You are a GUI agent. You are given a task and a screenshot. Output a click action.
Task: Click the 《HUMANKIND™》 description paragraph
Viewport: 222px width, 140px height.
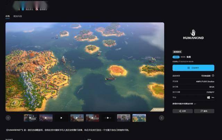(67, 130)
